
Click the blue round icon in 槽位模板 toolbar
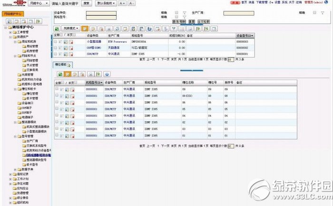pos(107,74)
